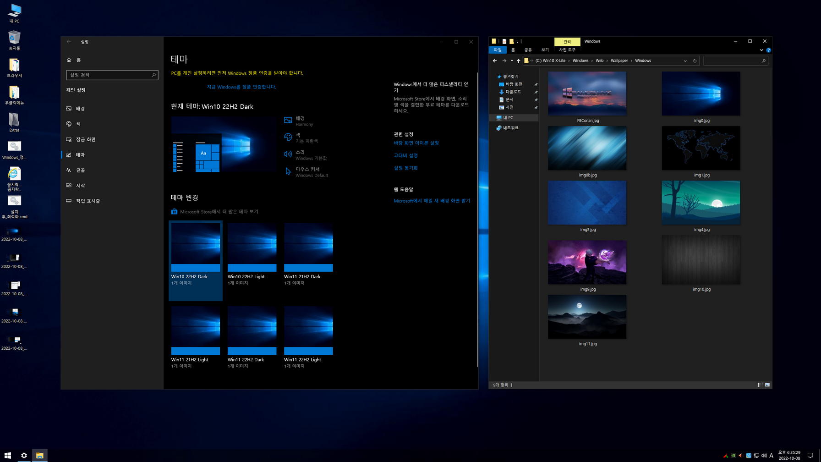Focus the 설정 검색 search box

tap(112, 75)
